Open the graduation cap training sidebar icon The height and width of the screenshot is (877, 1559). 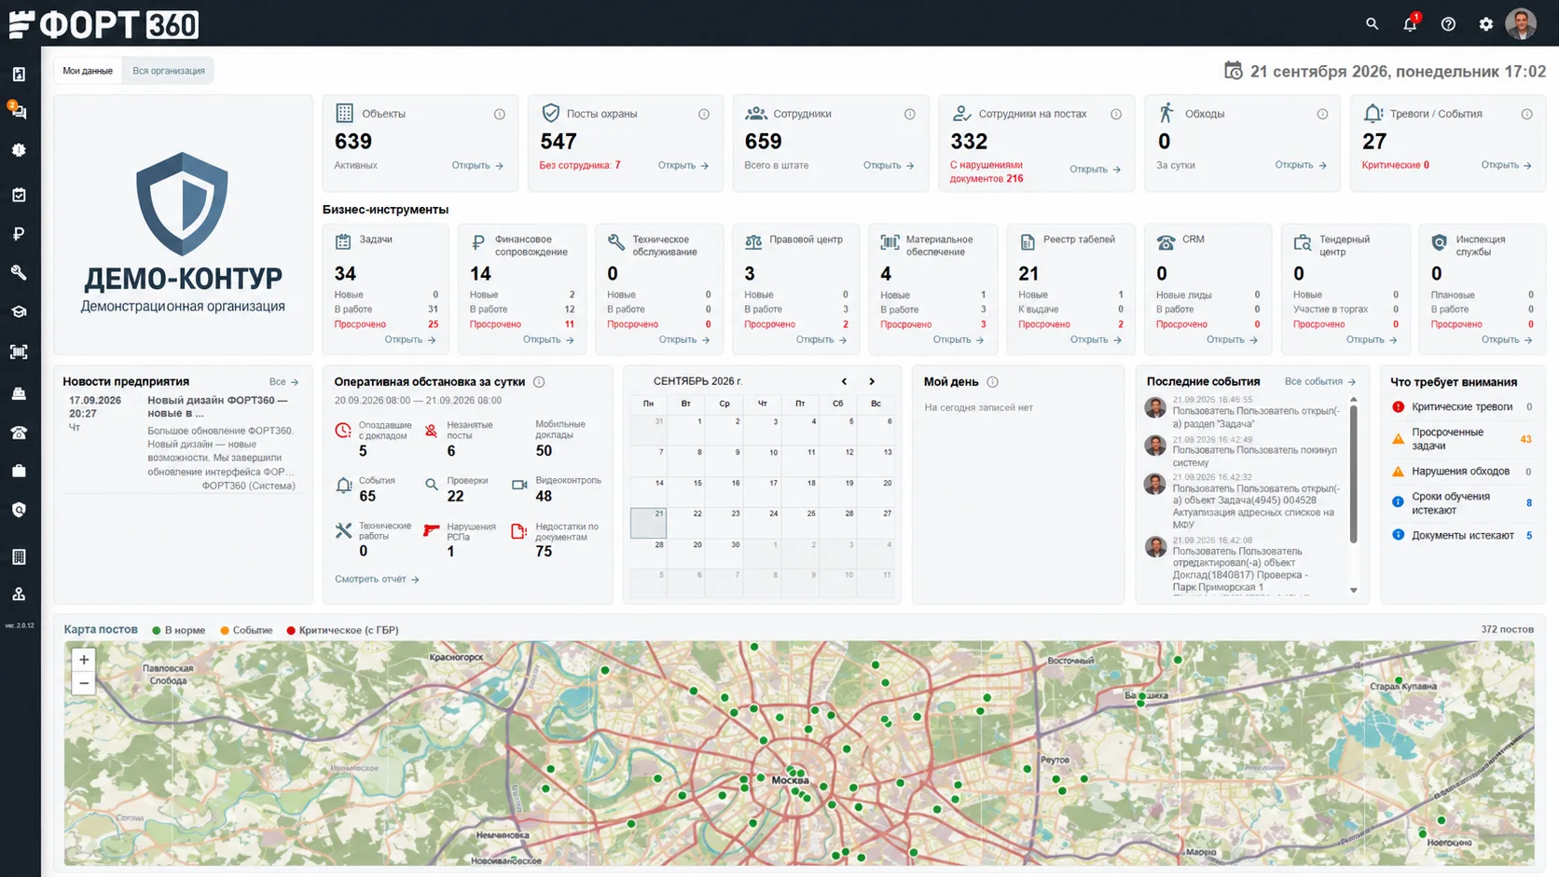point(19,312)
